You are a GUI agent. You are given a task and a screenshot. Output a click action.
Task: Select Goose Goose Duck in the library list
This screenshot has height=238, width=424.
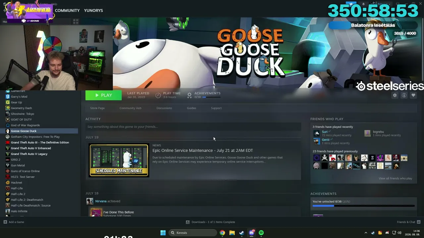39,131
